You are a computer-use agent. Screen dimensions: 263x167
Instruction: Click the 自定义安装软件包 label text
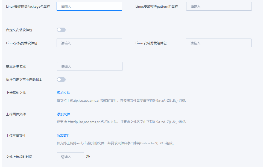[19, 30]
